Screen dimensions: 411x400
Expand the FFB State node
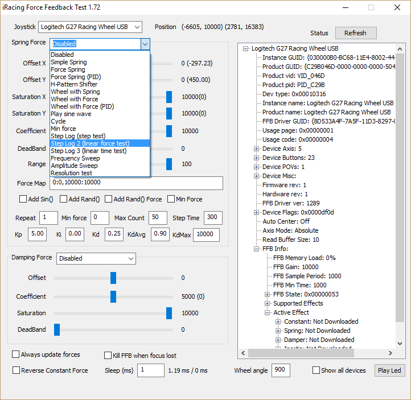pyautogui.click(x=267, y=294)
